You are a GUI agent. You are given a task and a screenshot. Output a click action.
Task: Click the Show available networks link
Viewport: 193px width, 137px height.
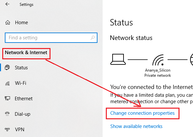pyautogui.click(x=136, y=126)
